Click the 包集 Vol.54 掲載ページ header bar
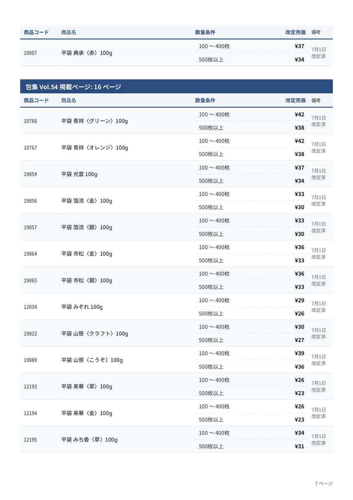The height and width of the screenshot is (500, 353). (x=176, y=86)
